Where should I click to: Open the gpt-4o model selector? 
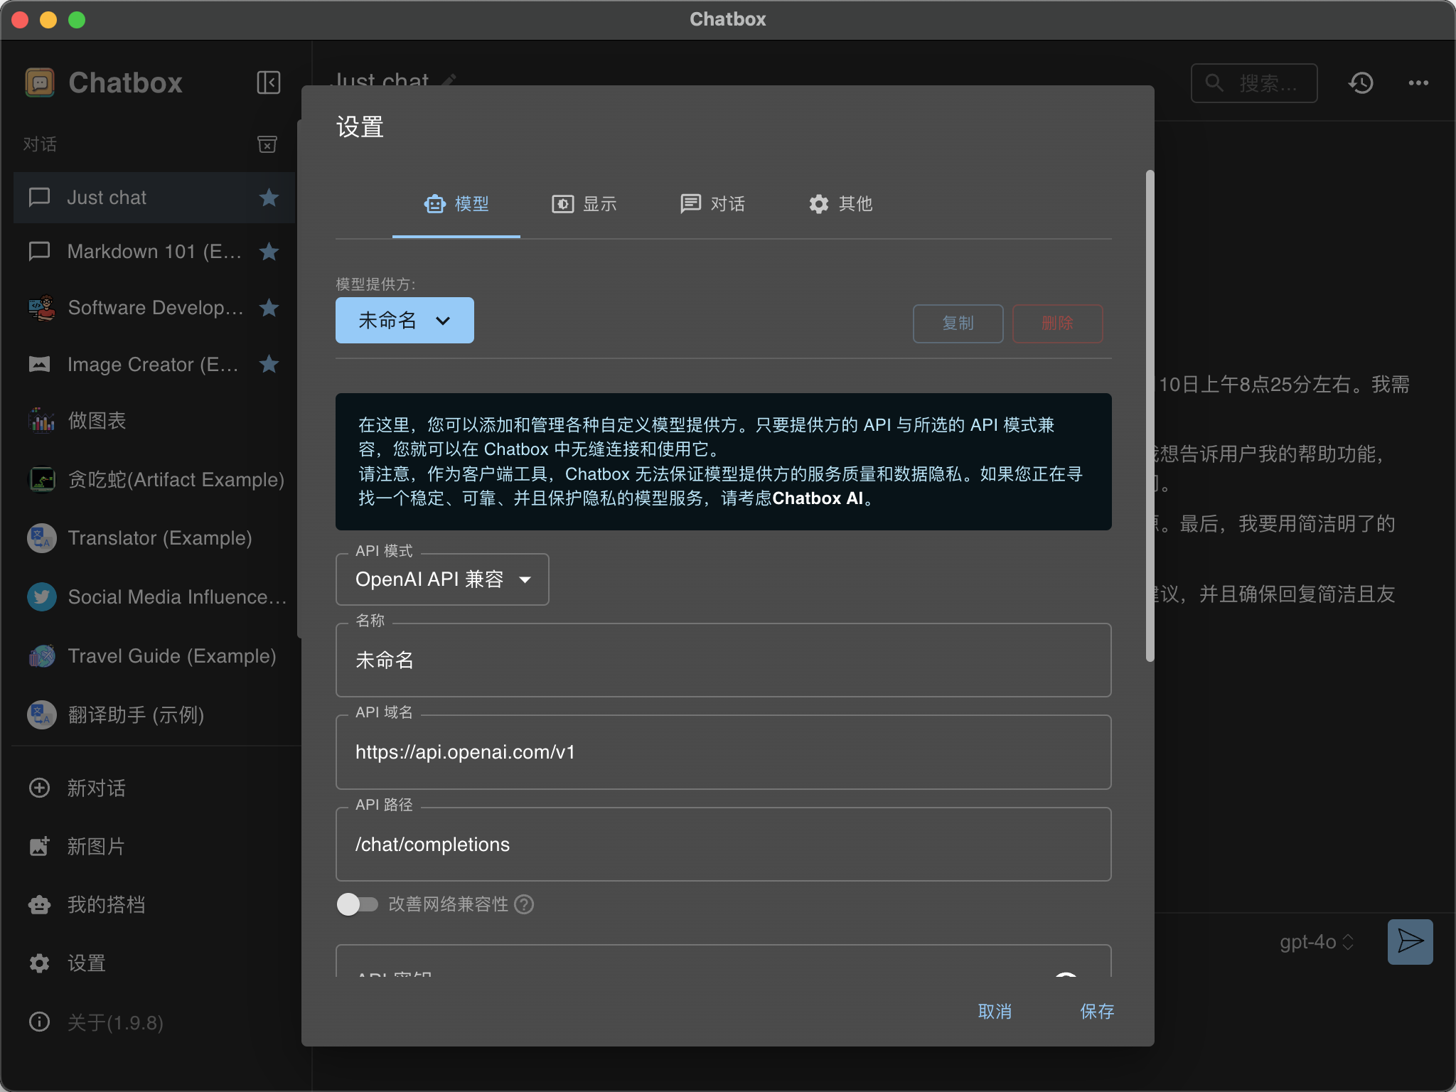pyautogui.click(x=1314, y=941)
